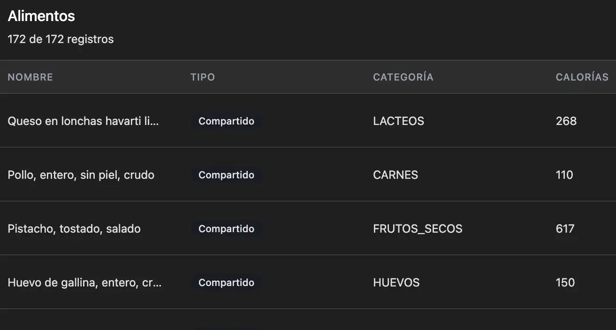
Task: Click the 268 calories value
Action: 566,121
